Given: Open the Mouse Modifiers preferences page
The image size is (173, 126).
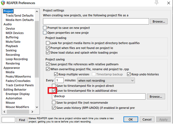Looking at the screenshot, I should pyautogui.click(x=17, y=107).
